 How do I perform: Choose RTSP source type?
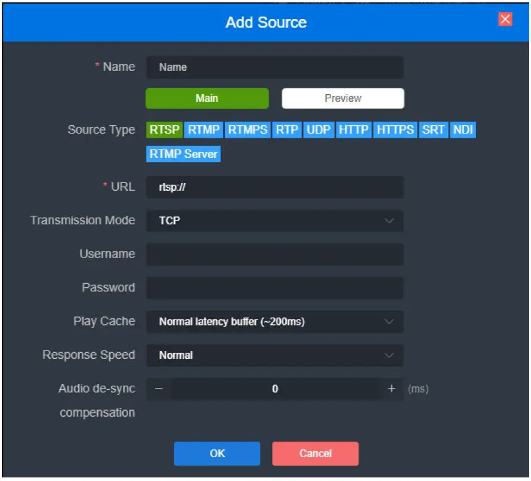[164, 130]
